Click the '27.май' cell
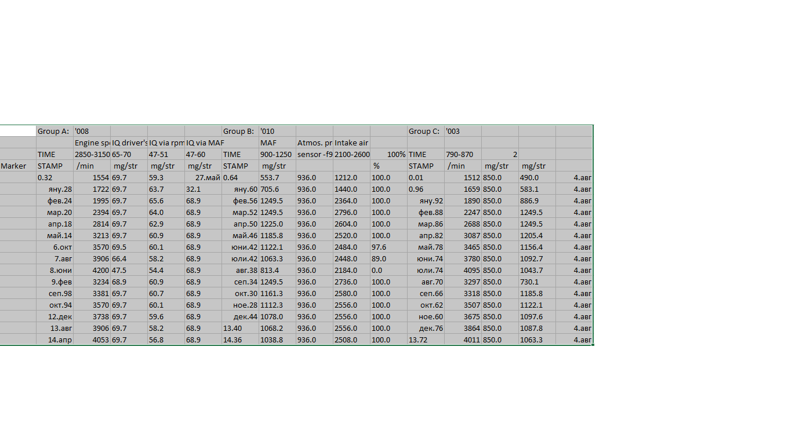Screen dimensions: 792x445 tap(203, 177)
